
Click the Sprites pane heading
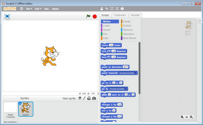(x=25, y=98)
